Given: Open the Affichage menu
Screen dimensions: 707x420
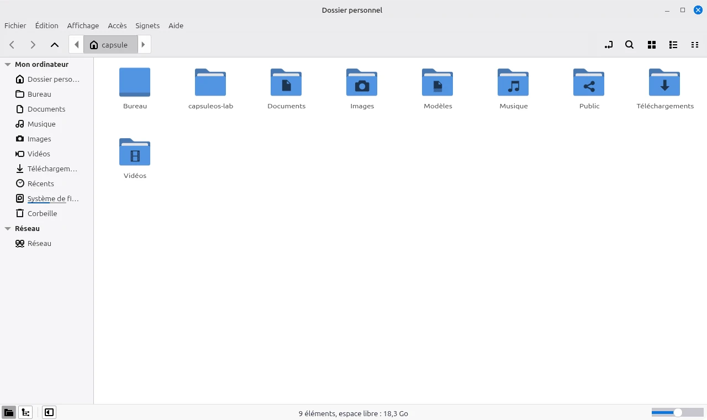Looking at the screenshot, I should tap(83, 25).
